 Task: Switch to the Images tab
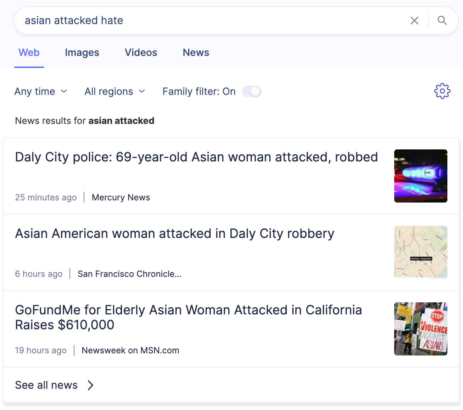[x=82, y=52]
